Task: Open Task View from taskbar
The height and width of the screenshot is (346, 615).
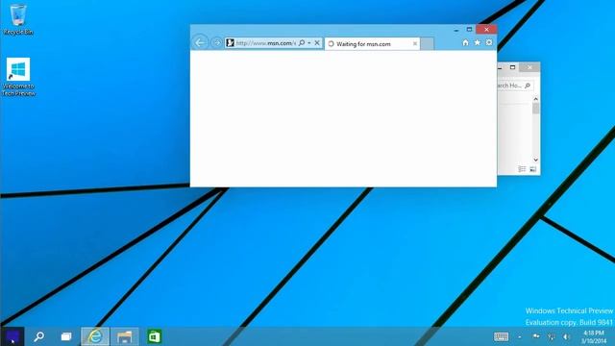Action: pos(66,336)
